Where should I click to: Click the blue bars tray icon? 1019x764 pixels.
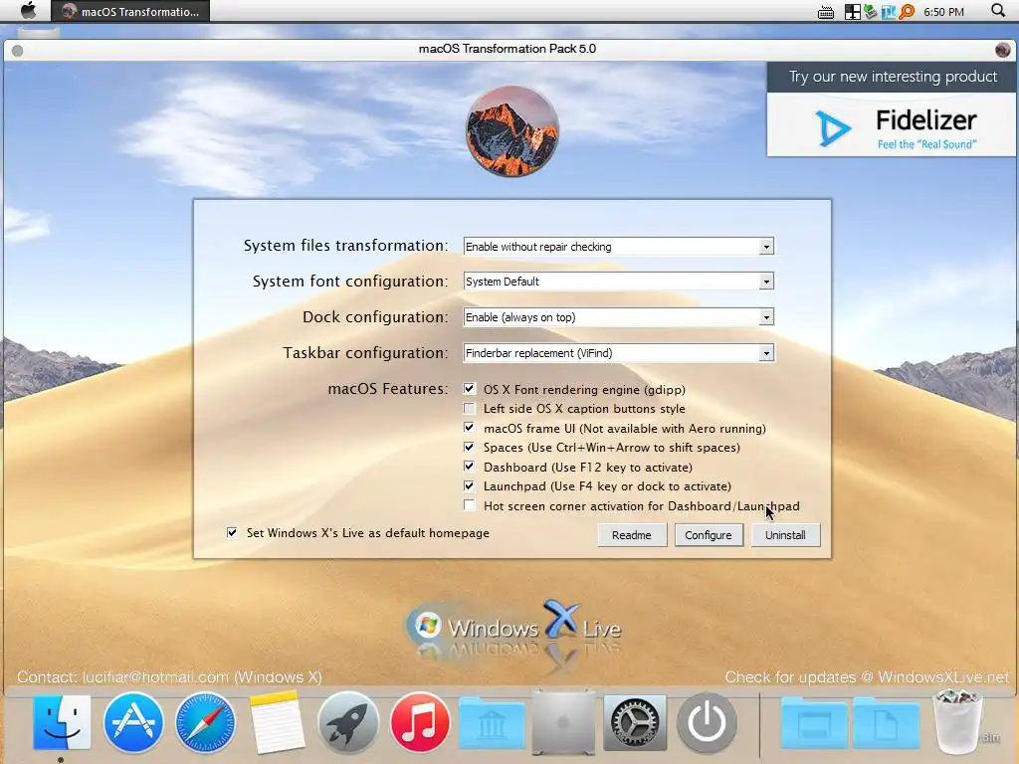tap(889, 12)
